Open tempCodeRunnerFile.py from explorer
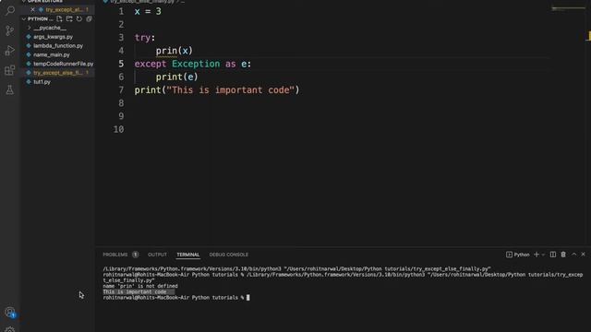Viewport: 591px width, 332px height. click(x=64, y=64)
